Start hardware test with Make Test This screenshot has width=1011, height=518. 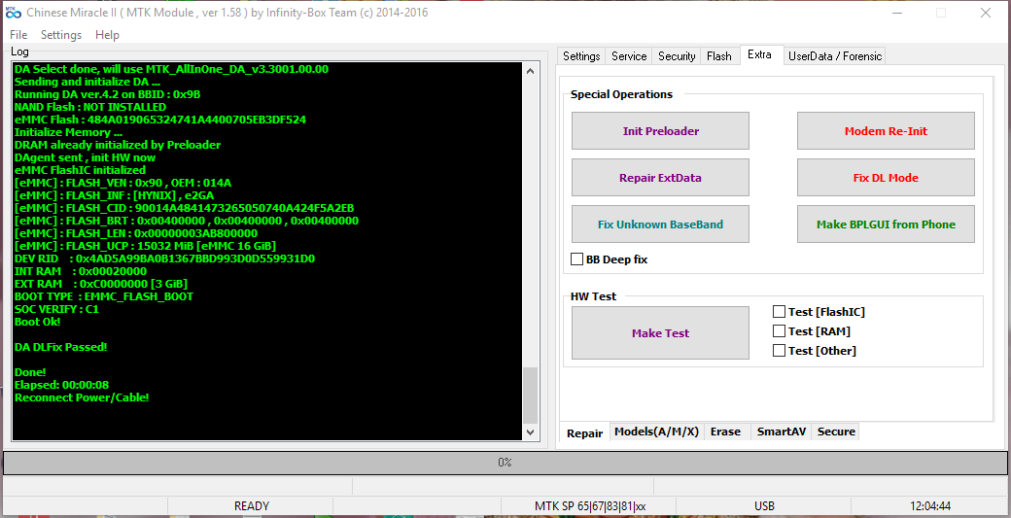[x=660, y=333]
